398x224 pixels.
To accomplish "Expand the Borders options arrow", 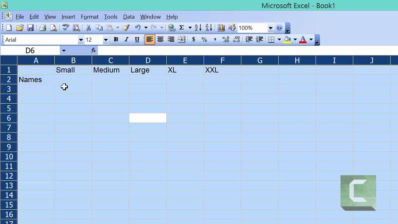I will [279, 40].
